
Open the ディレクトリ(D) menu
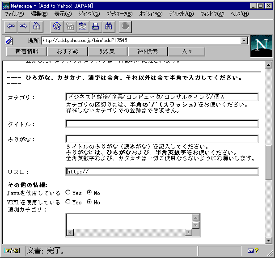[x=182, y=14]
